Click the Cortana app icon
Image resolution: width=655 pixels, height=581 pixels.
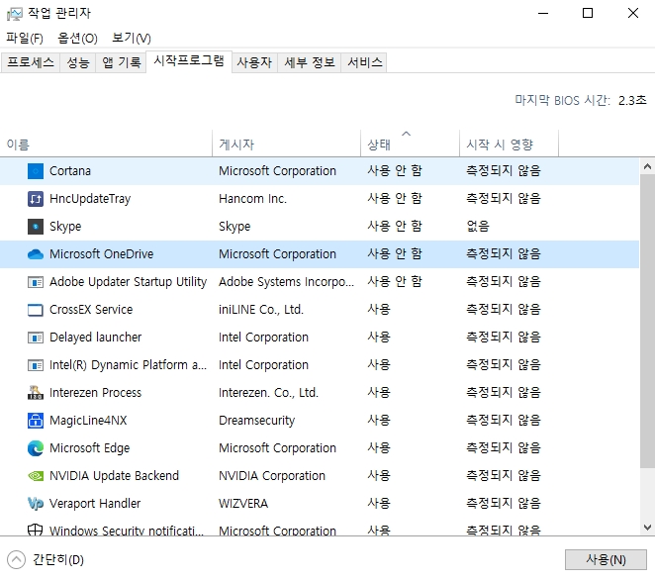tap(36, 171)
